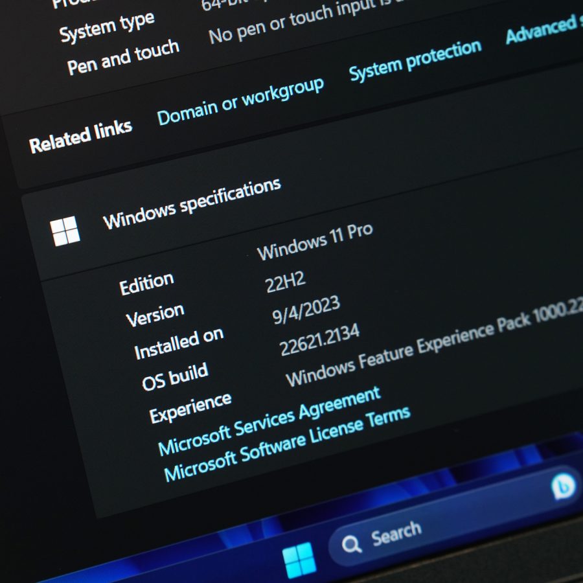This screenshot has width=583, height=583.
Task: Select the 'Windows Feature Experience Pack' value
Action: [434, 343]
